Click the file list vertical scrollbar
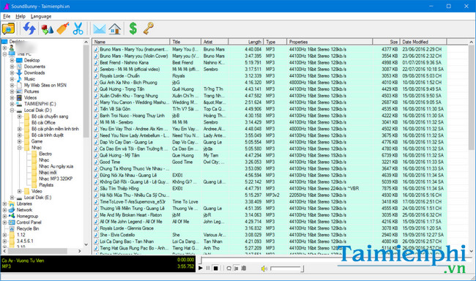Viewport: 476px width, 281px height. click(x=471, y=146)
